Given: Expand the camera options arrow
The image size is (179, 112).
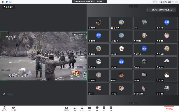Looking at the screenshot, I should coord(17,109).
